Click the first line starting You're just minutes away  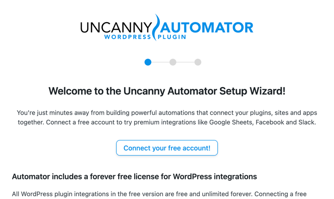pyautogui.click(x=167, y=113)
